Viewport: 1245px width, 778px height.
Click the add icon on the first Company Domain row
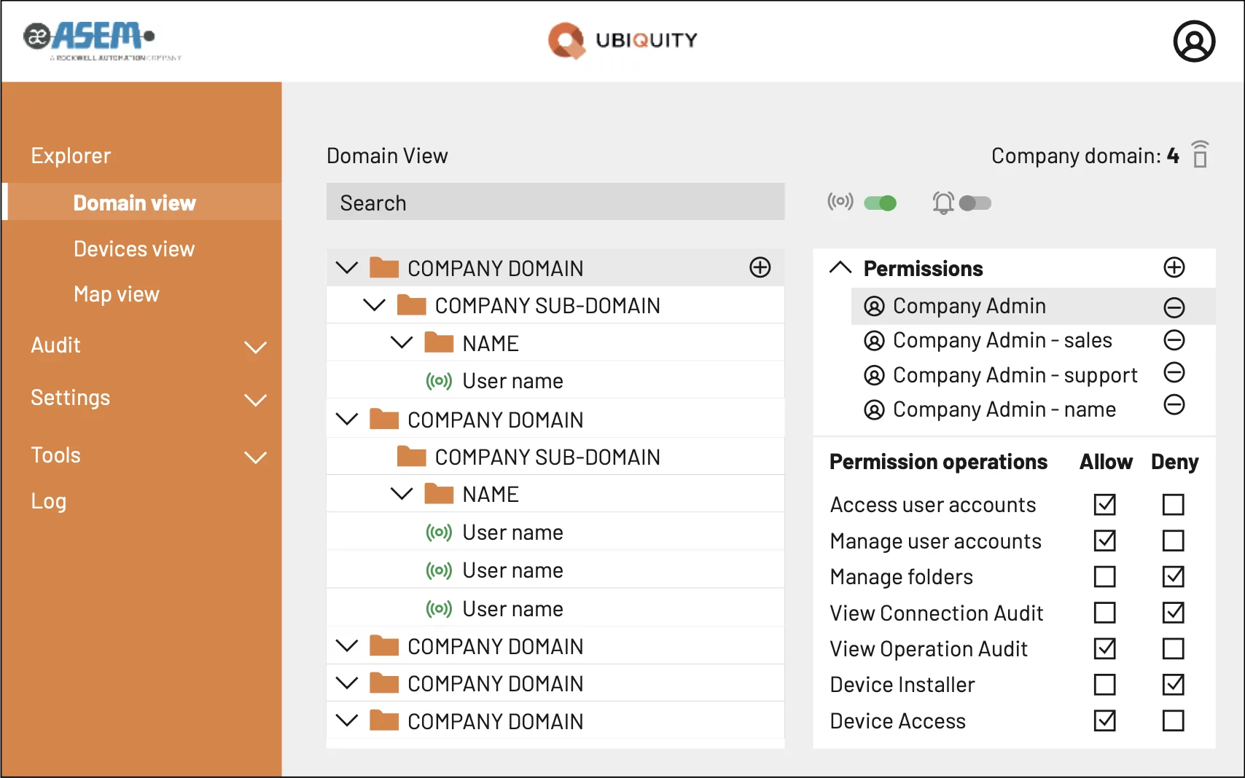760,267
